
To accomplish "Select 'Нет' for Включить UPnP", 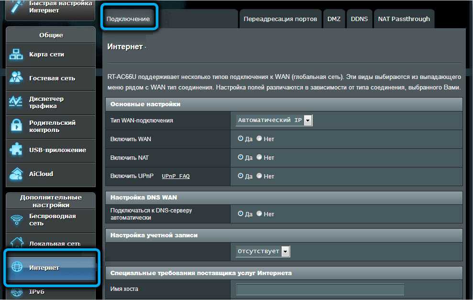I will pyautogui.click(x=259, y=176).
